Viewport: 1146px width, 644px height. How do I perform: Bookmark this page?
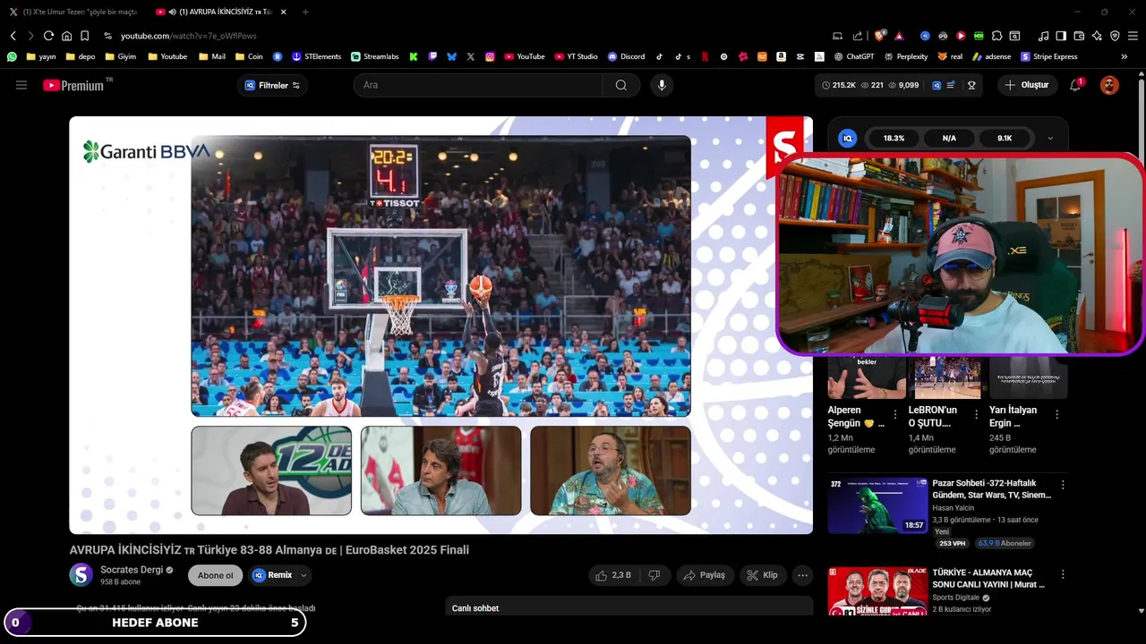pos(84,36)
